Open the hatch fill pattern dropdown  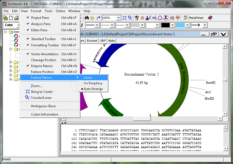click(x=142, y=25)
